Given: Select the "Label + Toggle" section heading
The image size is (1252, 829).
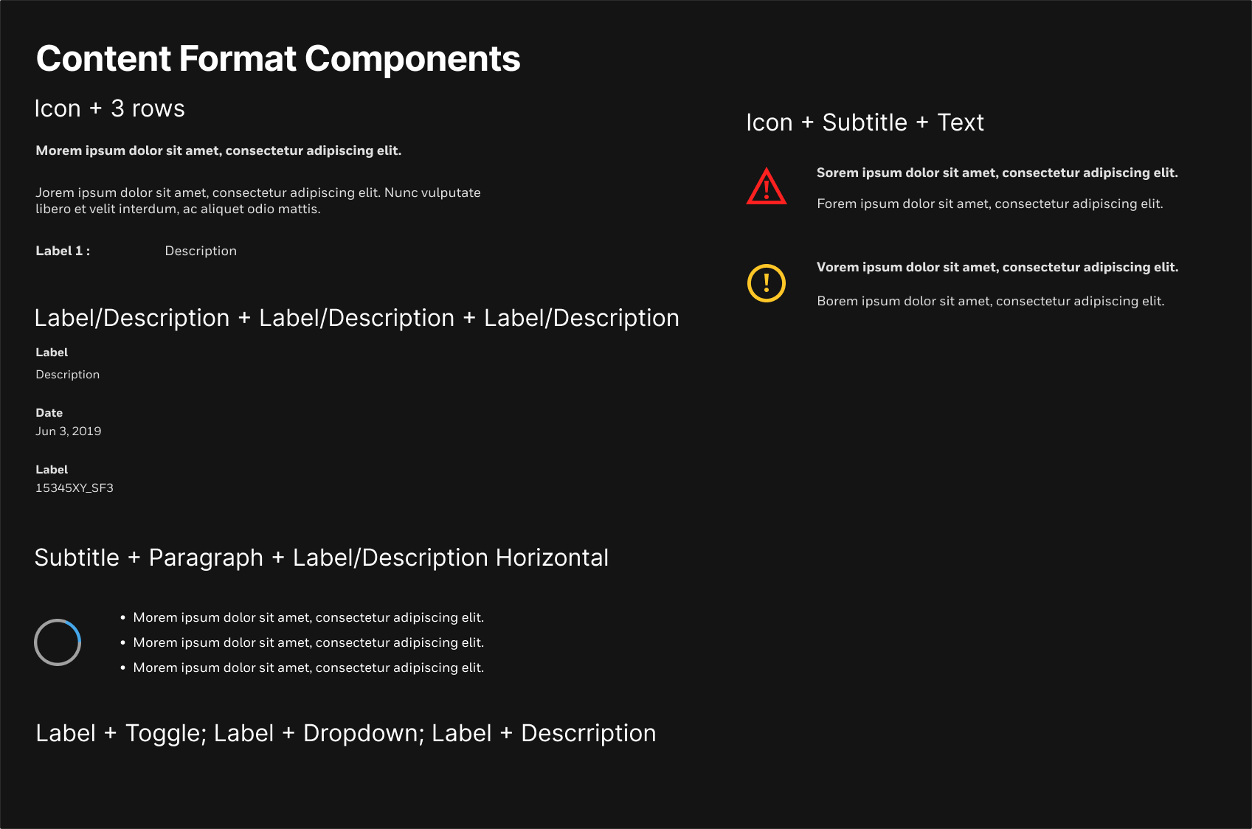Looking at the screenshot, I should coord(345,733).
